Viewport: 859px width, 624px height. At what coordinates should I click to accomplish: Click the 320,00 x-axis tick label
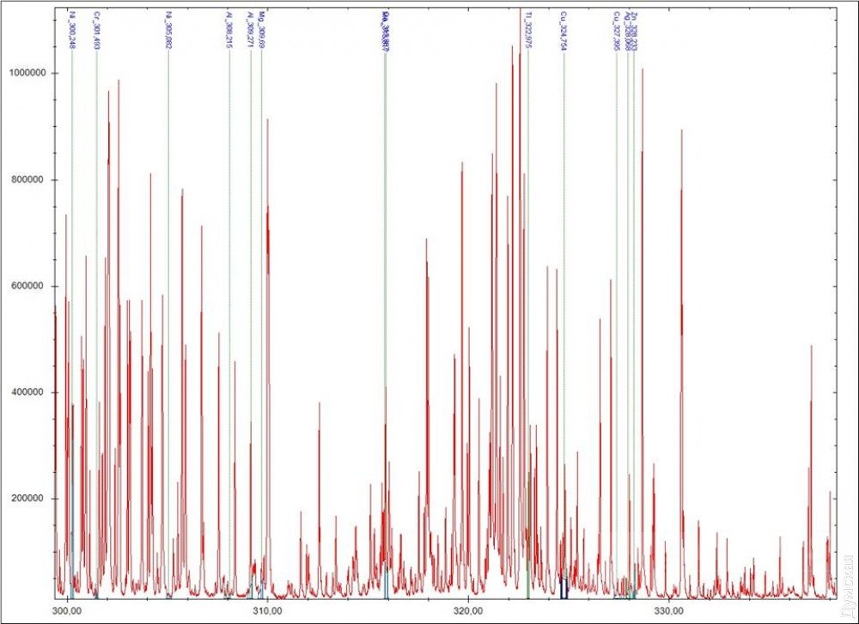[467, 611]
